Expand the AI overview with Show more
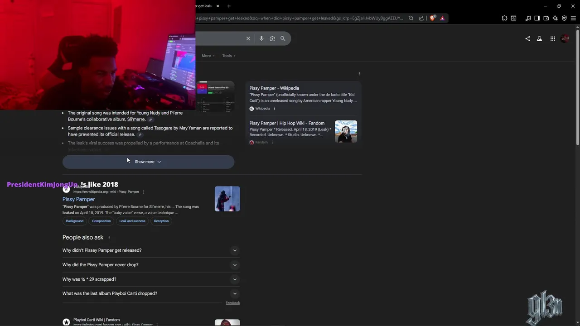 148,162
